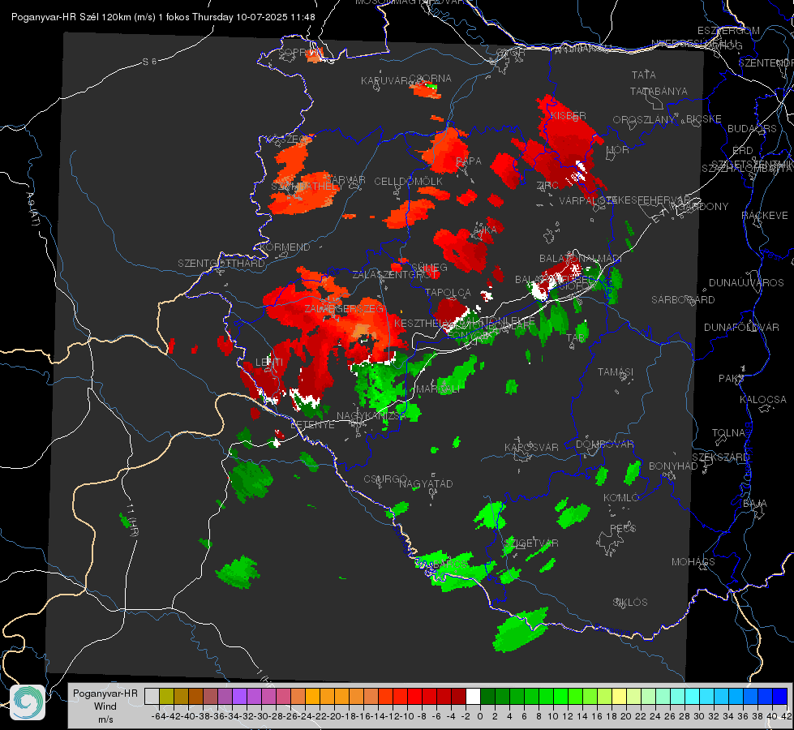Screen dimensions: 794x730
Task: Click the NAGYATAD label
Action: tap(426, 483)
